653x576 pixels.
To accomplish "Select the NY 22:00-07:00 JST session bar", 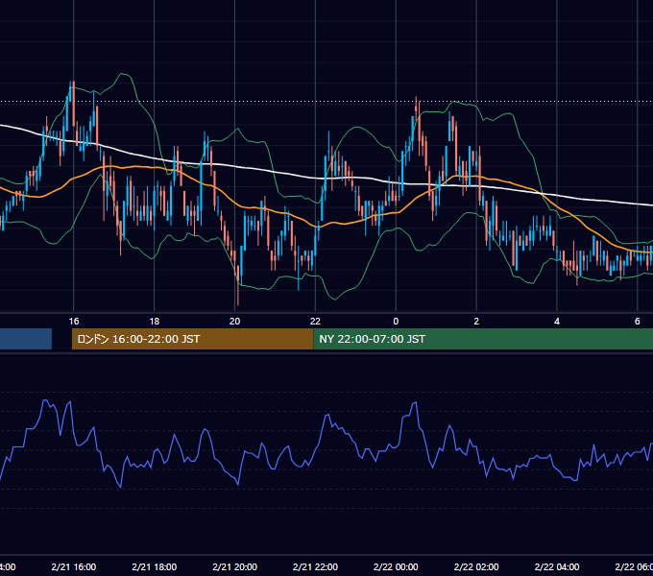I will coord(483,339).
